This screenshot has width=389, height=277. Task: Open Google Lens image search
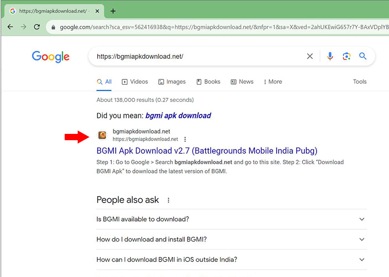(346, 56)
